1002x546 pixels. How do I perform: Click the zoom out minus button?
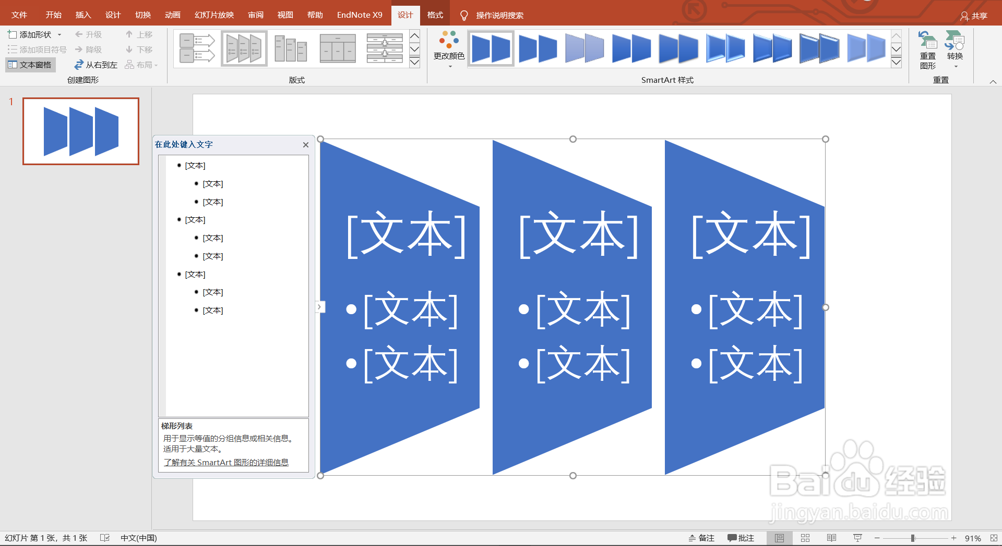(x=877, y=538)
